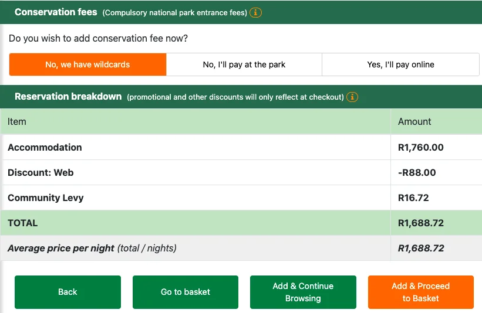Click the italic average price R1,688.72

pos(421,248)
